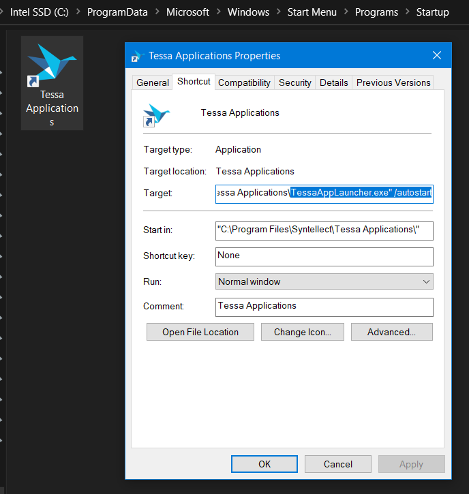Confirm the dialog with OK

(264, 464)
